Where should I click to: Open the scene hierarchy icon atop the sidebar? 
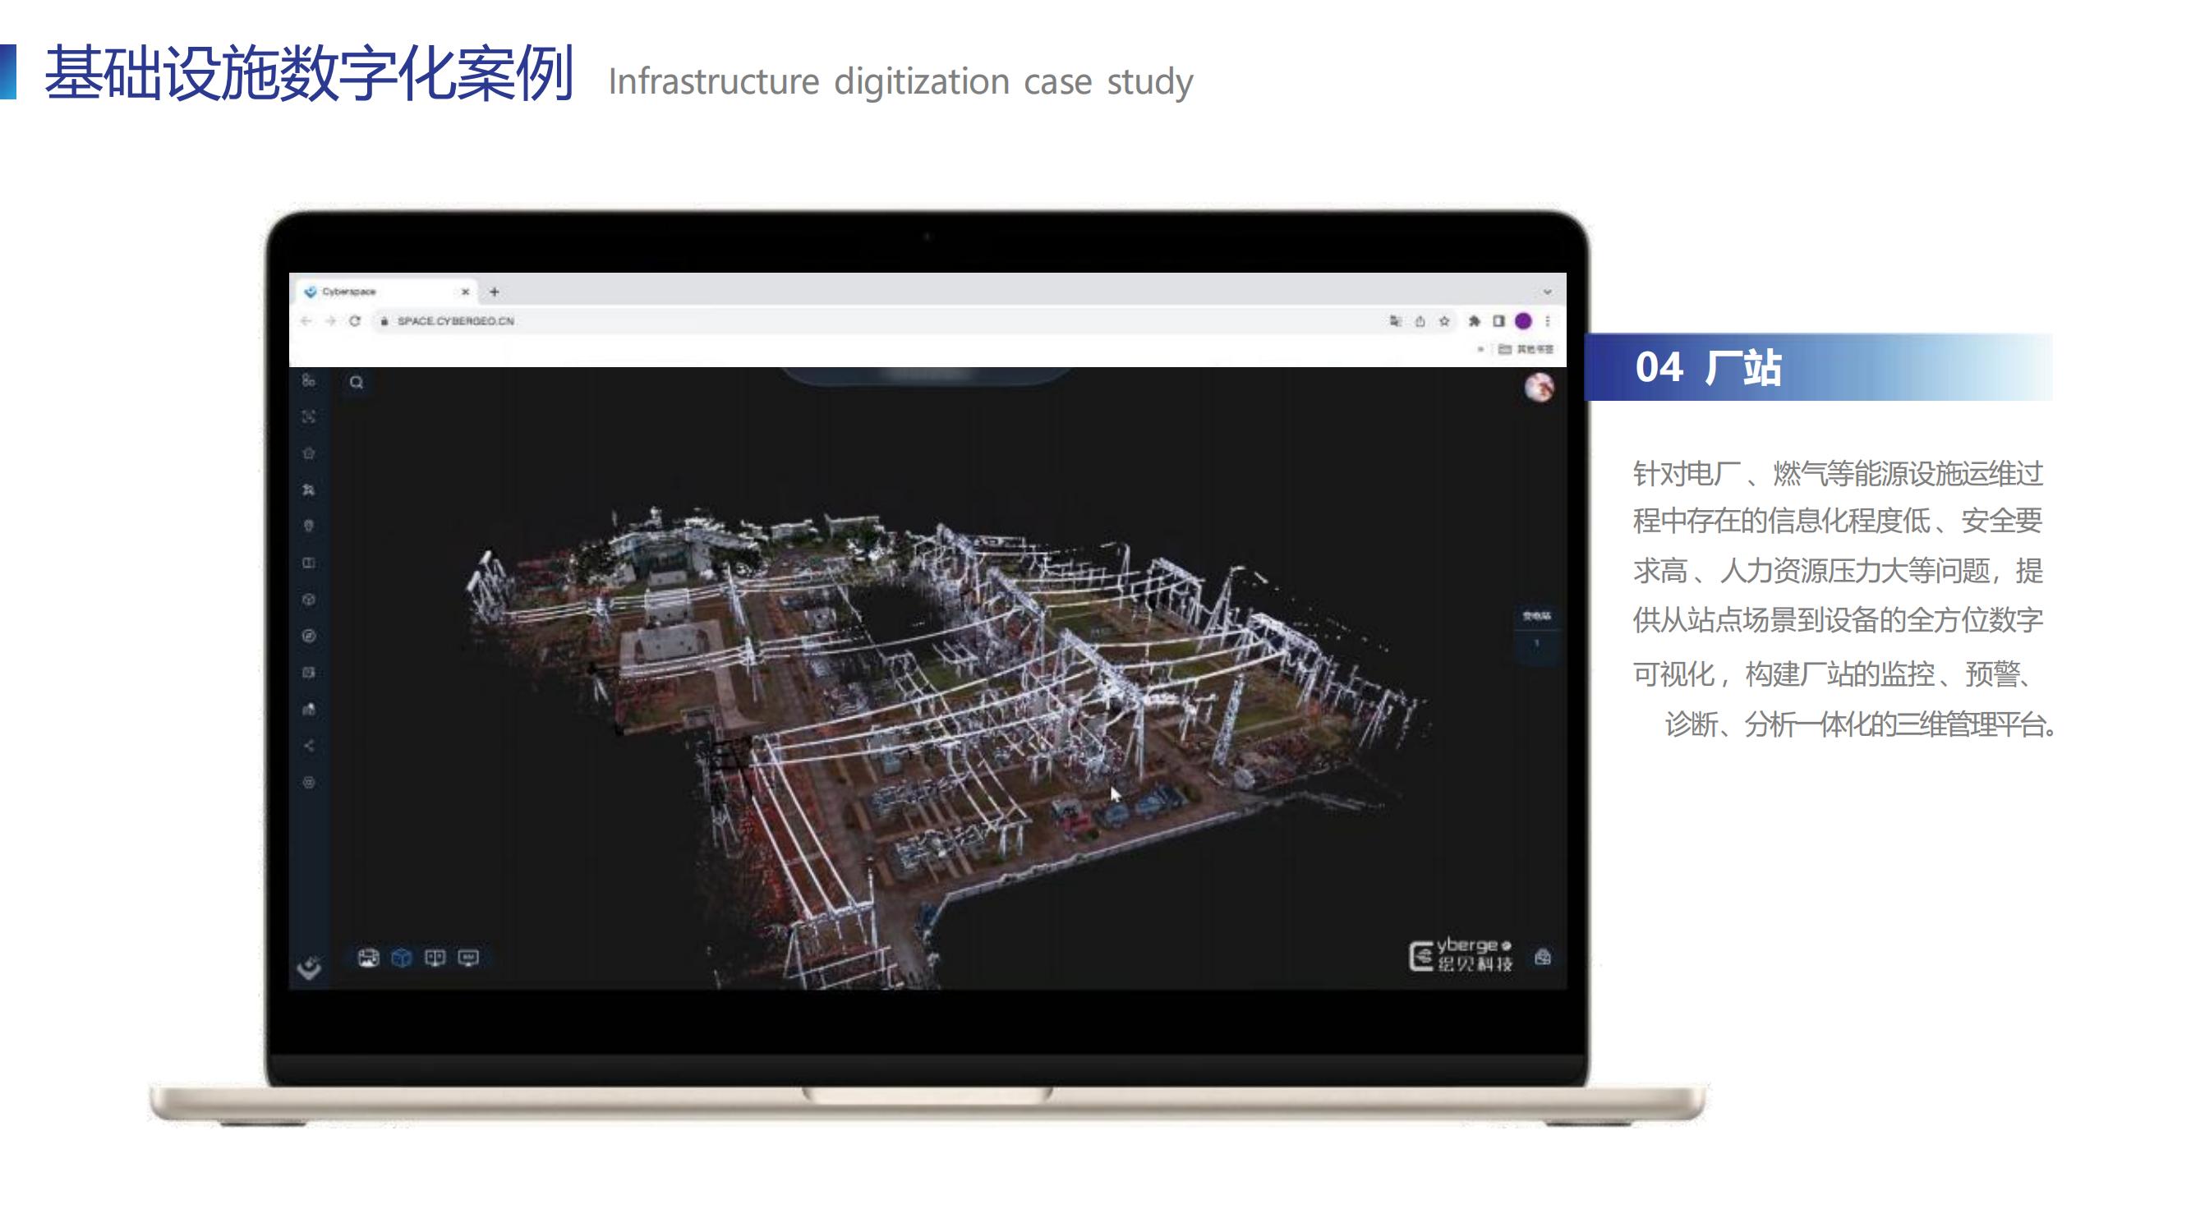(x=309, y=381)
